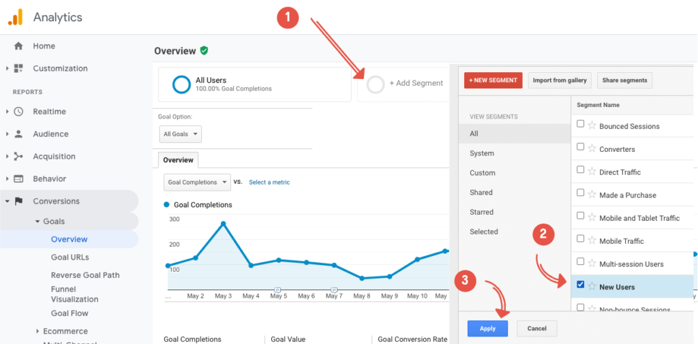Click the Realtime clock icon
698x344 pixels.
pos(18,112)
